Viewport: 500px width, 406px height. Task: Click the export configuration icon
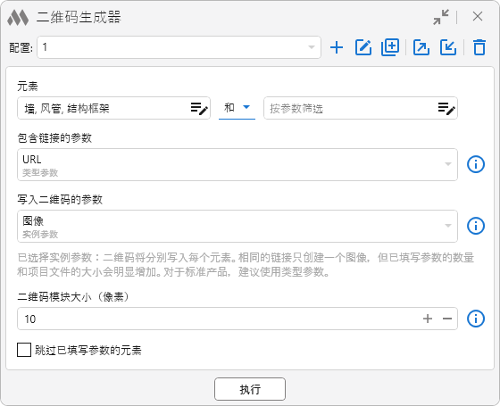coord(421,48)
